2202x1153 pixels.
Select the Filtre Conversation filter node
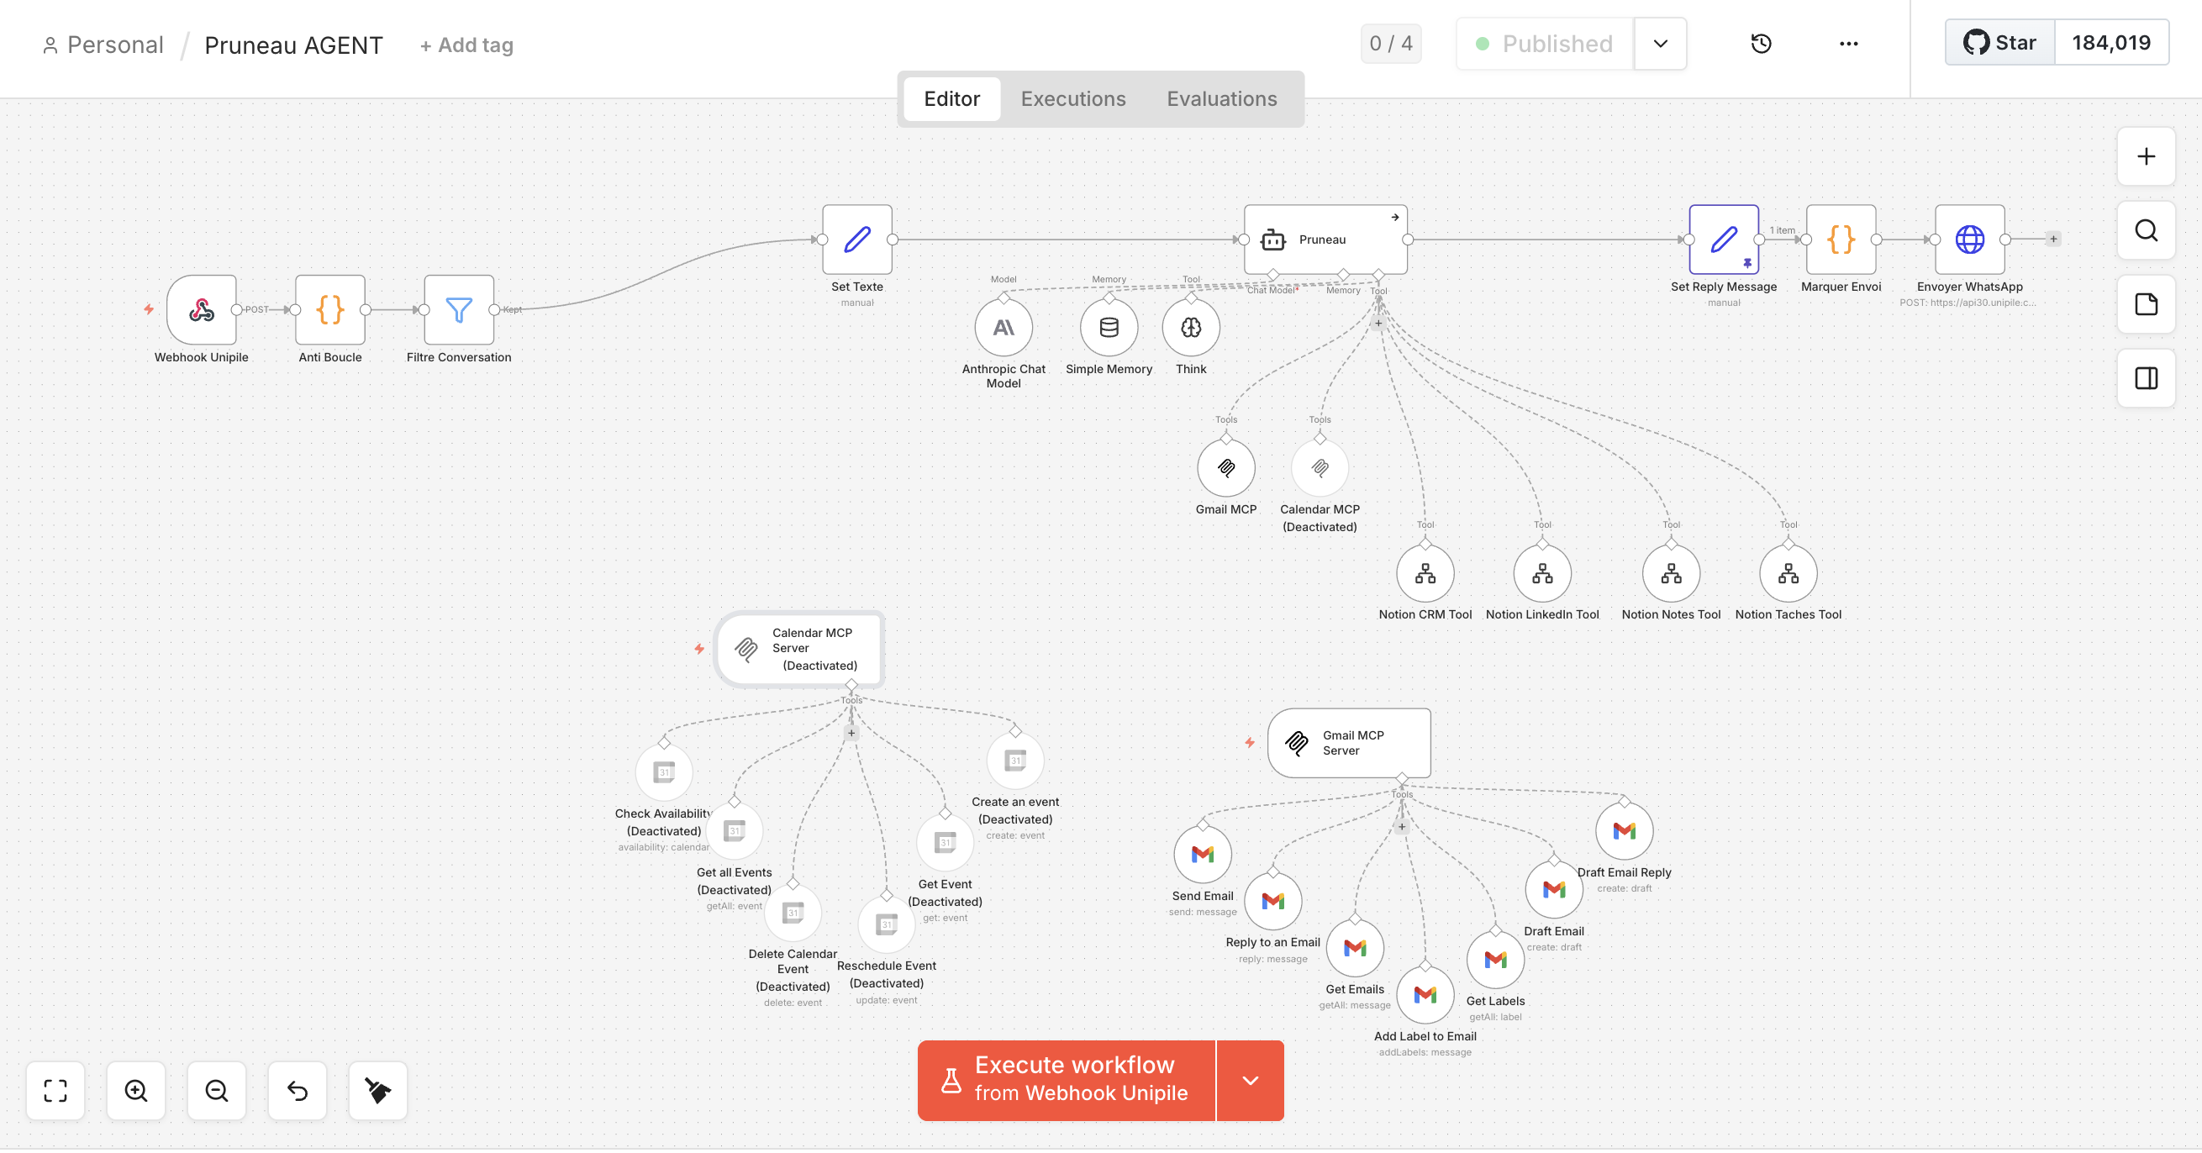coord(459,311)
